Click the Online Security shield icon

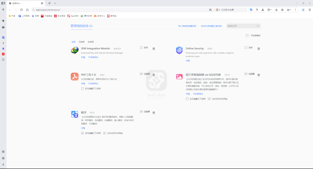[179, 50]
